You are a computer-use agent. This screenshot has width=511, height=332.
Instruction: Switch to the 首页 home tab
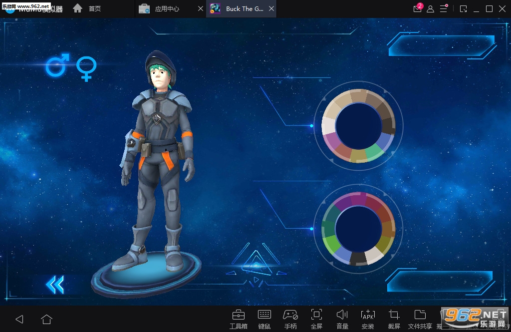pos(88,8)
